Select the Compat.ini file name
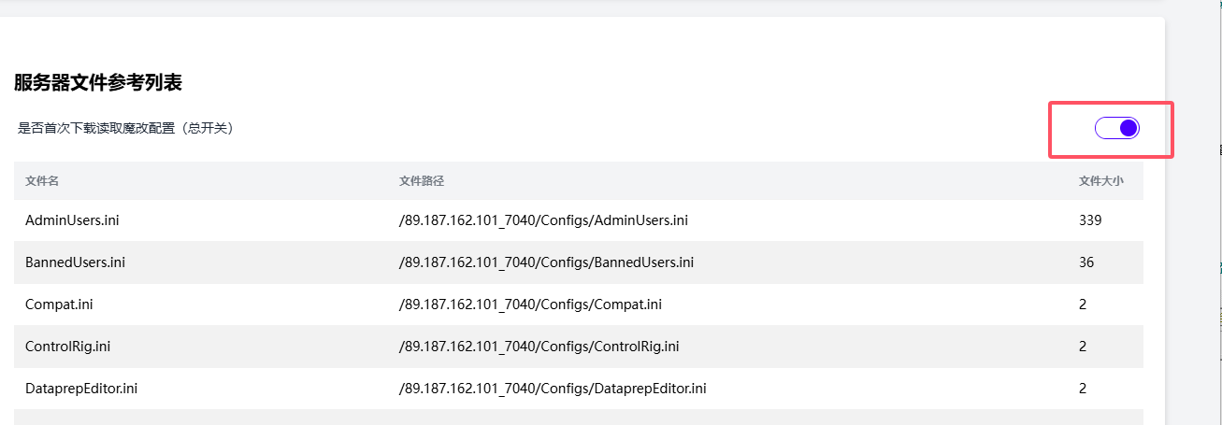The width and height of the screenshot is (1222, 425). [x=59, y=305]
